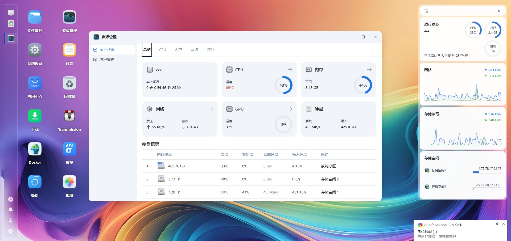Open the club.fnnas.com system notification
Viewport: 511px width, 241px height.
click(452, 232)
